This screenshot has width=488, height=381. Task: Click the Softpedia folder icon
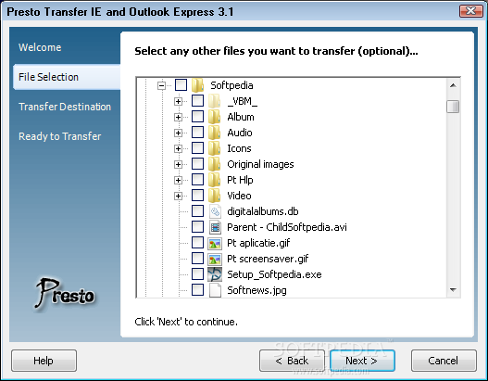tap(197, 85)
